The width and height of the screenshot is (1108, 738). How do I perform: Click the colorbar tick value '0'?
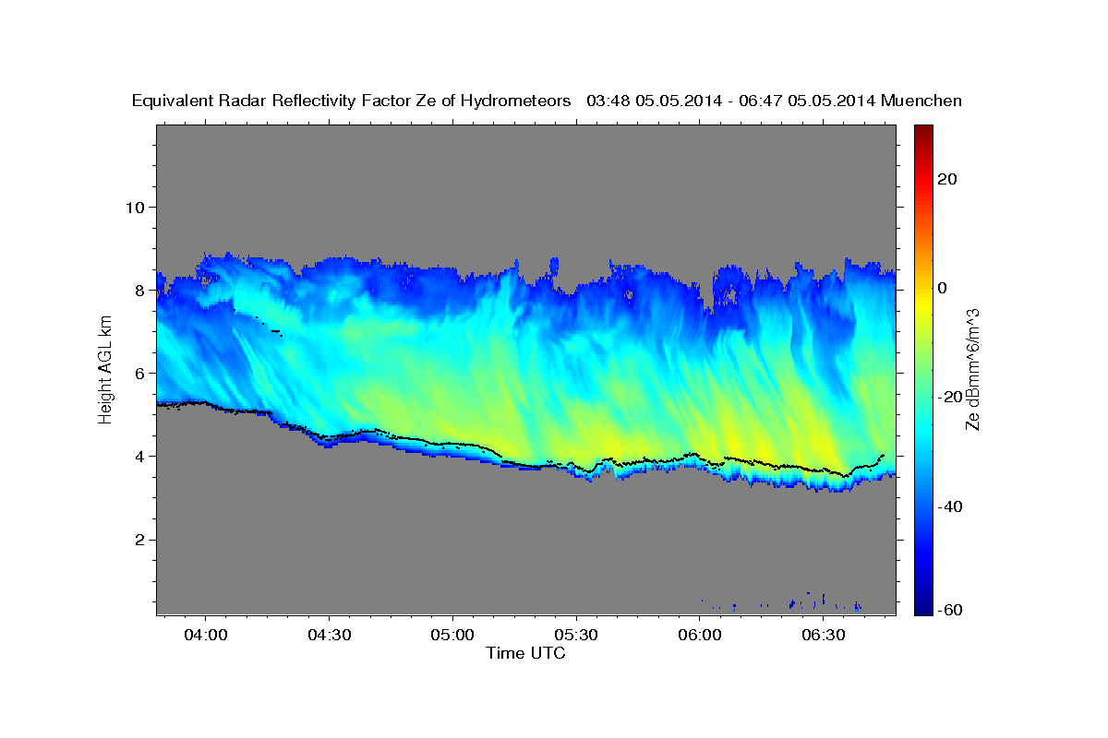point(942,288)
